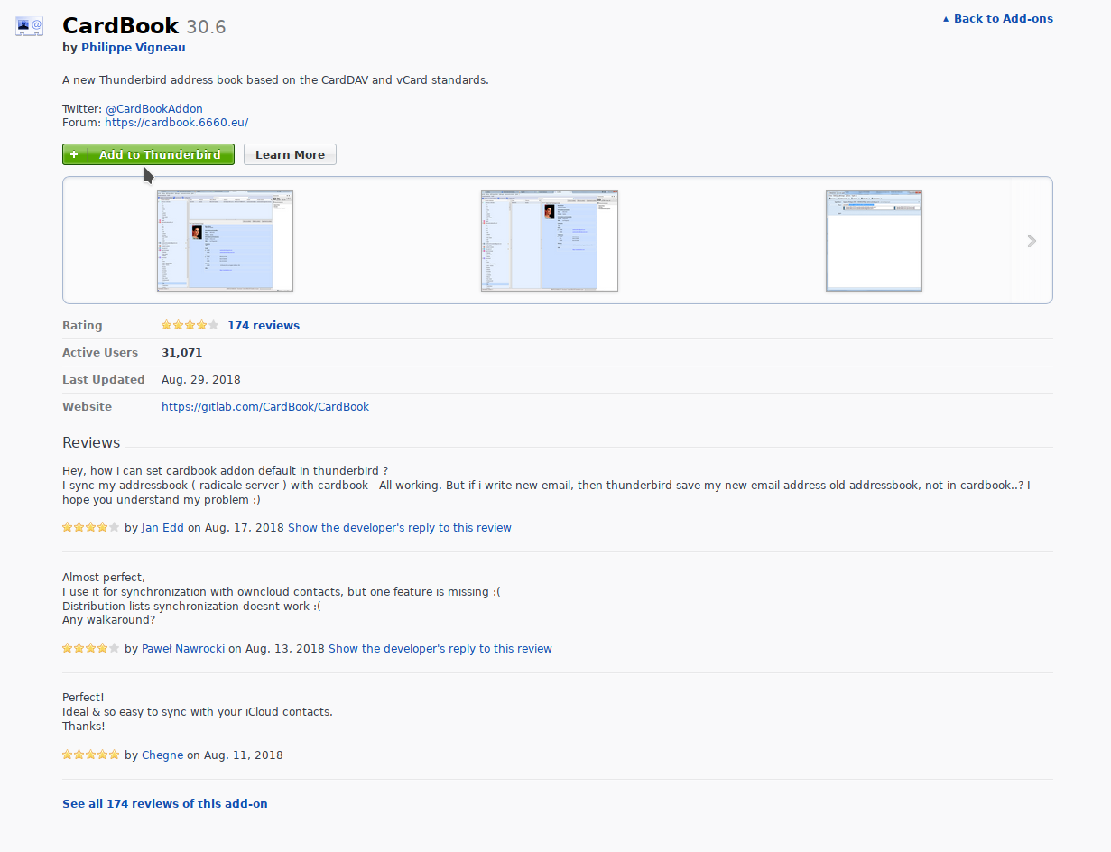
Task: Open the 174 reviews link
Action: pos(263,325)
